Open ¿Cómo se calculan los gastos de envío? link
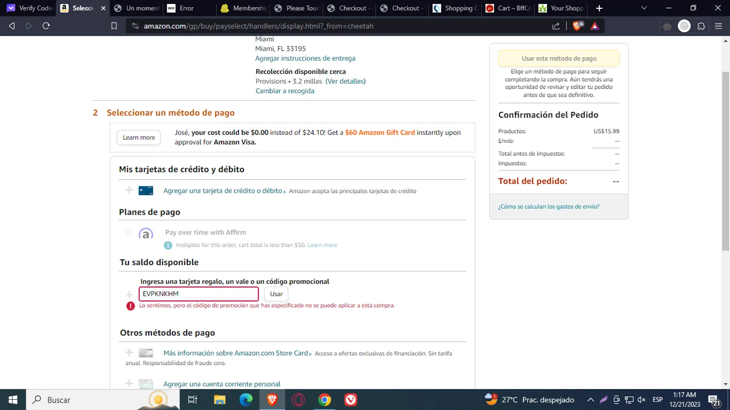Viewport: 730px width, 410px height. pyautogui.click(x=548, y=207)
